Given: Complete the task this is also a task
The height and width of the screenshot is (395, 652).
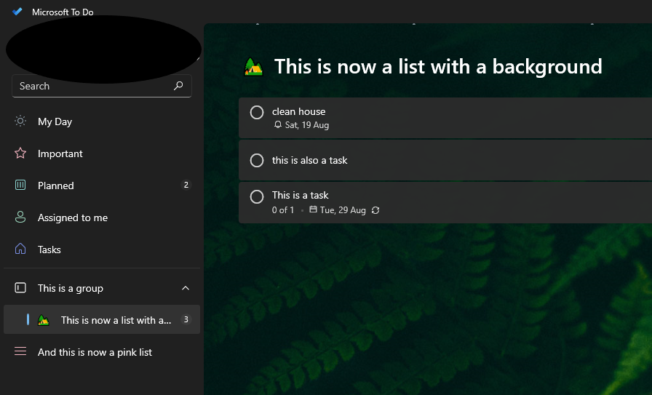Looking at the screenshot, I should point(257,160).
